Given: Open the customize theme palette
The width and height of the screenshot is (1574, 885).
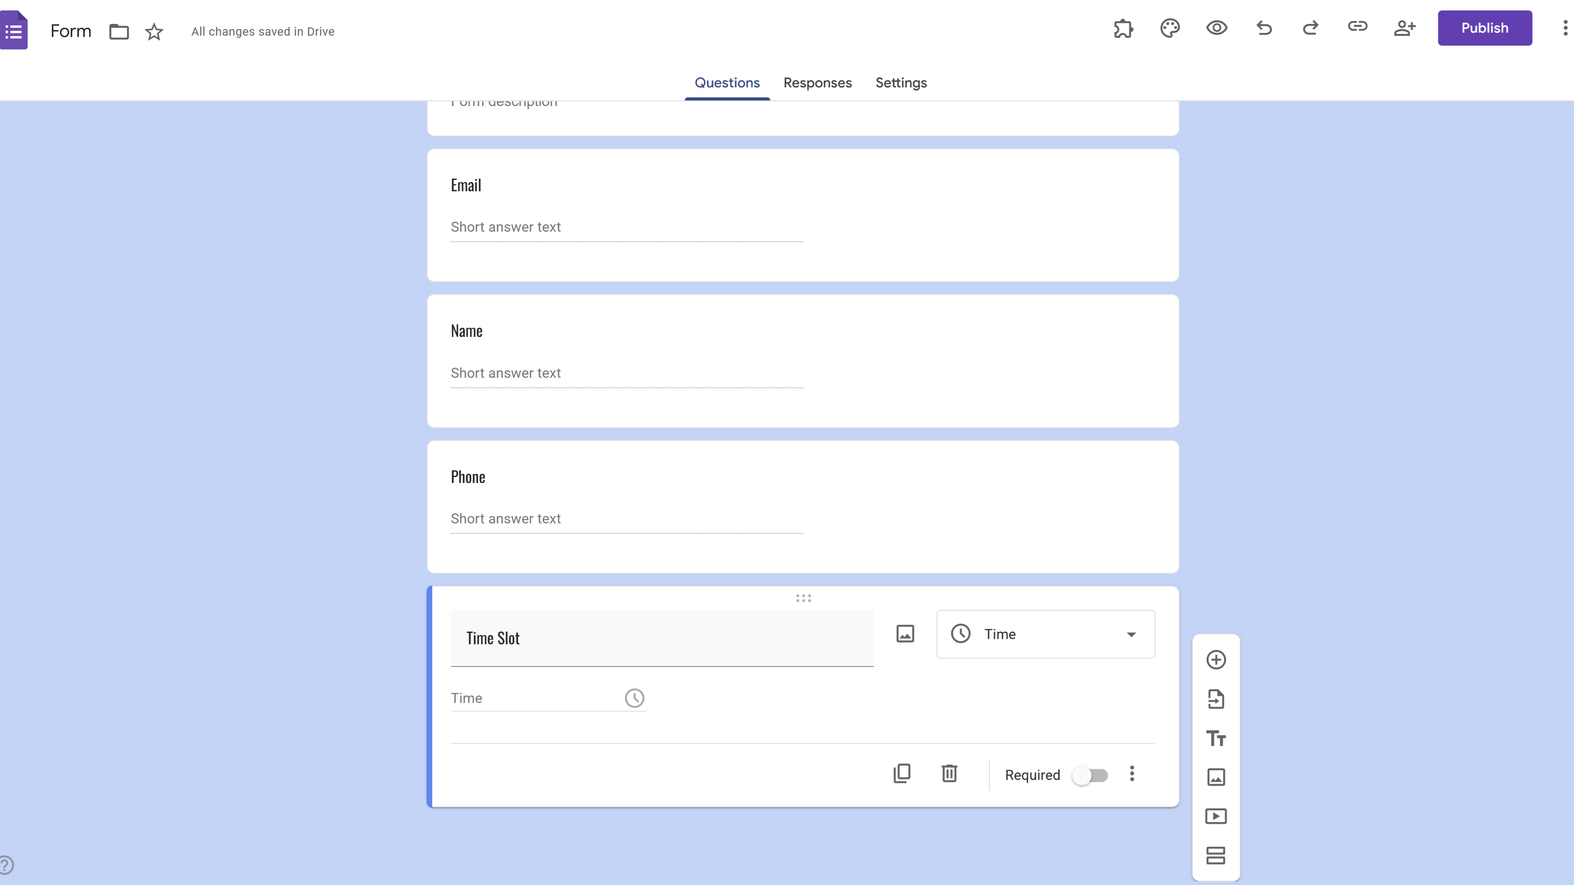Looking at the screenshot, I should [1170, 28].
